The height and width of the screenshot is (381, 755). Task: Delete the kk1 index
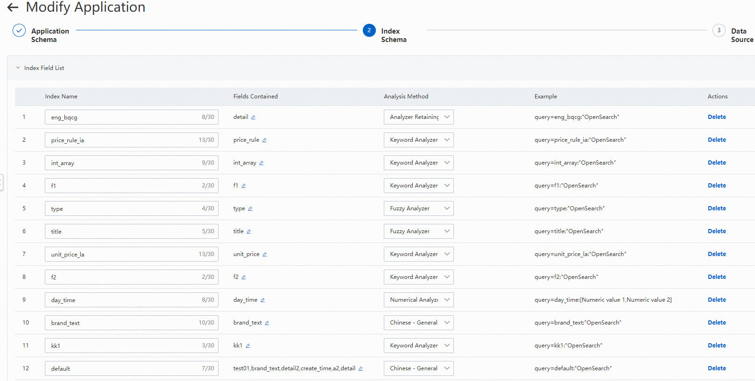717,346
